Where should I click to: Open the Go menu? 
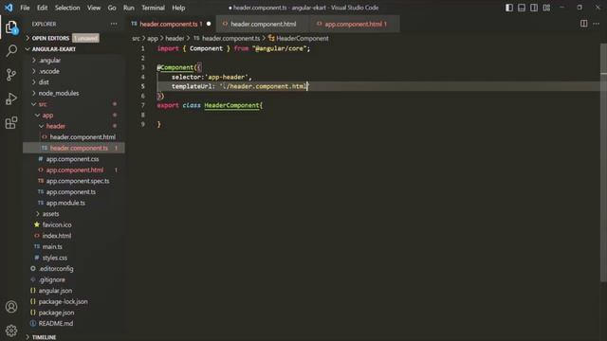point(112,8)
